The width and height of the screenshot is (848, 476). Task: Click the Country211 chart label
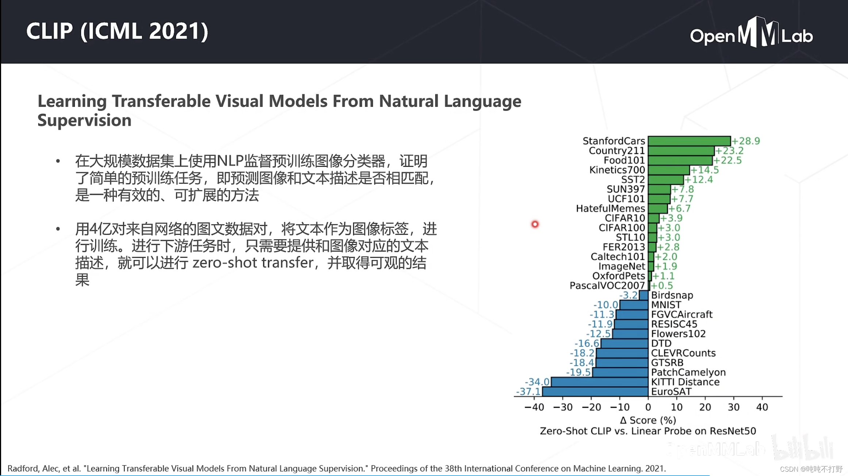click(x=617, y=150)
